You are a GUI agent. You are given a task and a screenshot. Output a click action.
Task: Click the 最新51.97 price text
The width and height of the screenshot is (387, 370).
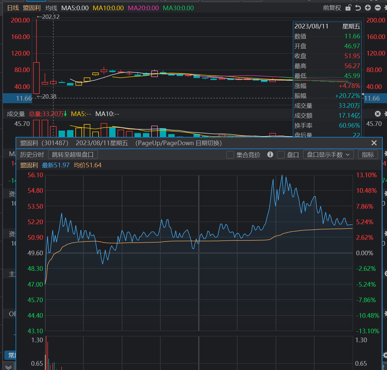(x=56, y=165)
